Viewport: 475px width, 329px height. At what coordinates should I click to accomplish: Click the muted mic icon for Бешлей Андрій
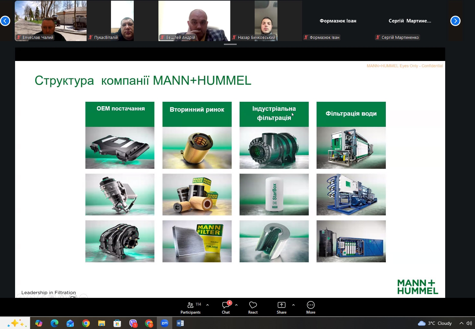(x=162, y=37)
